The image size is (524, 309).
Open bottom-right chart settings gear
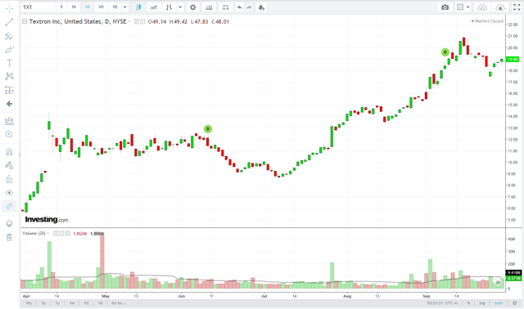click(515, 303)
